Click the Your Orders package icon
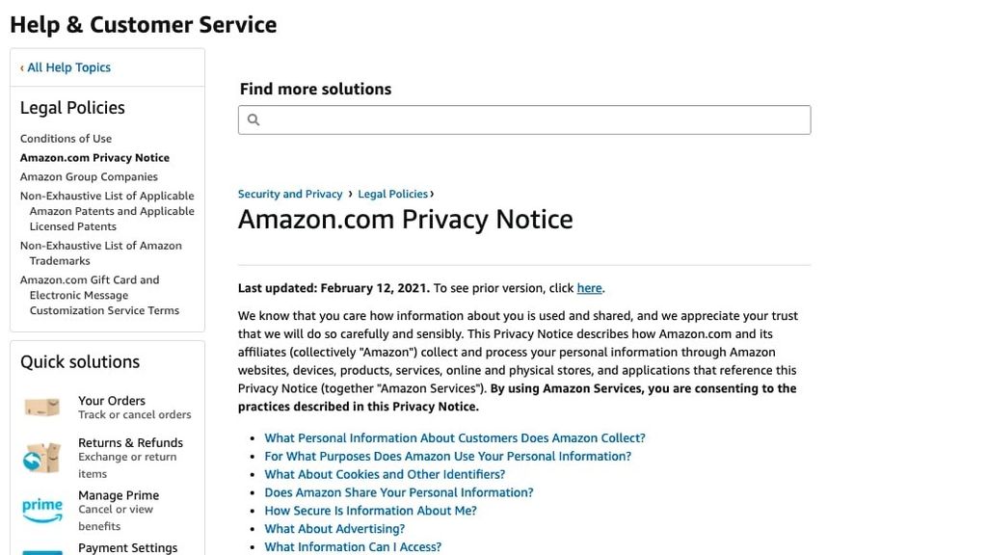 41,407
